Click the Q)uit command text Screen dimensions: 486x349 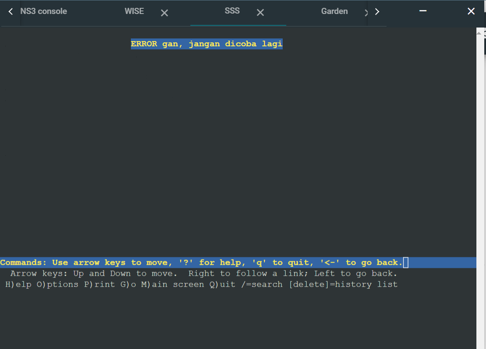[x=222, y=284]
